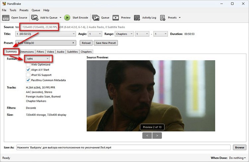The height and width of the screenshot is (162, 249).
Task: Open the Tools menu
Action: tap(13, 10)
